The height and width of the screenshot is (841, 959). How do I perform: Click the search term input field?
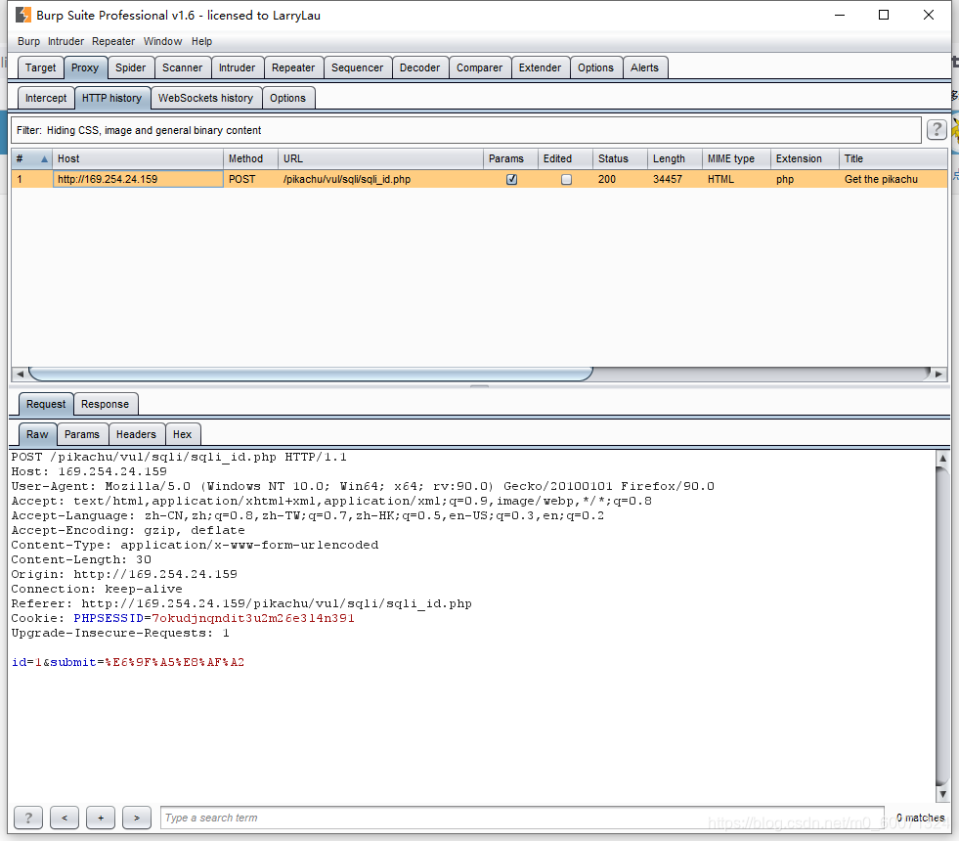pyautogui.click(x=522, y=818)
